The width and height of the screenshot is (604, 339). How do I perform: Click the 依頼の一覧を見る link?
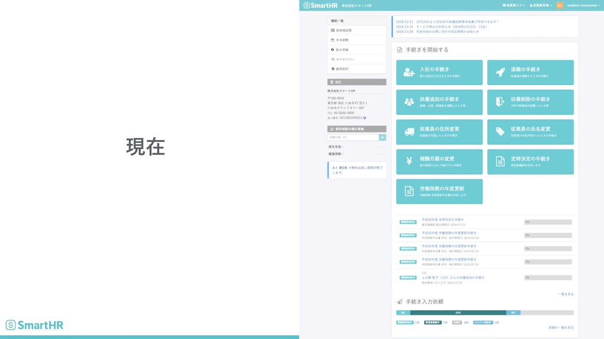point(561,327)
